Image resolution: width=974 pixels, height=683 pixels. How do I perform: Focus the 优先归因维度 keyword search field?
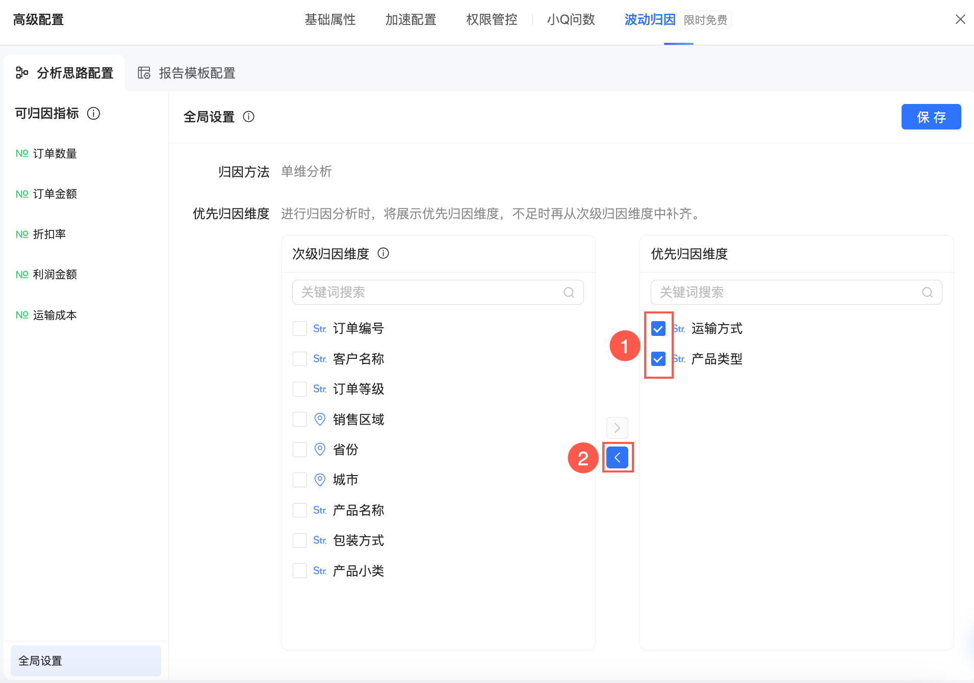[796, 293]
